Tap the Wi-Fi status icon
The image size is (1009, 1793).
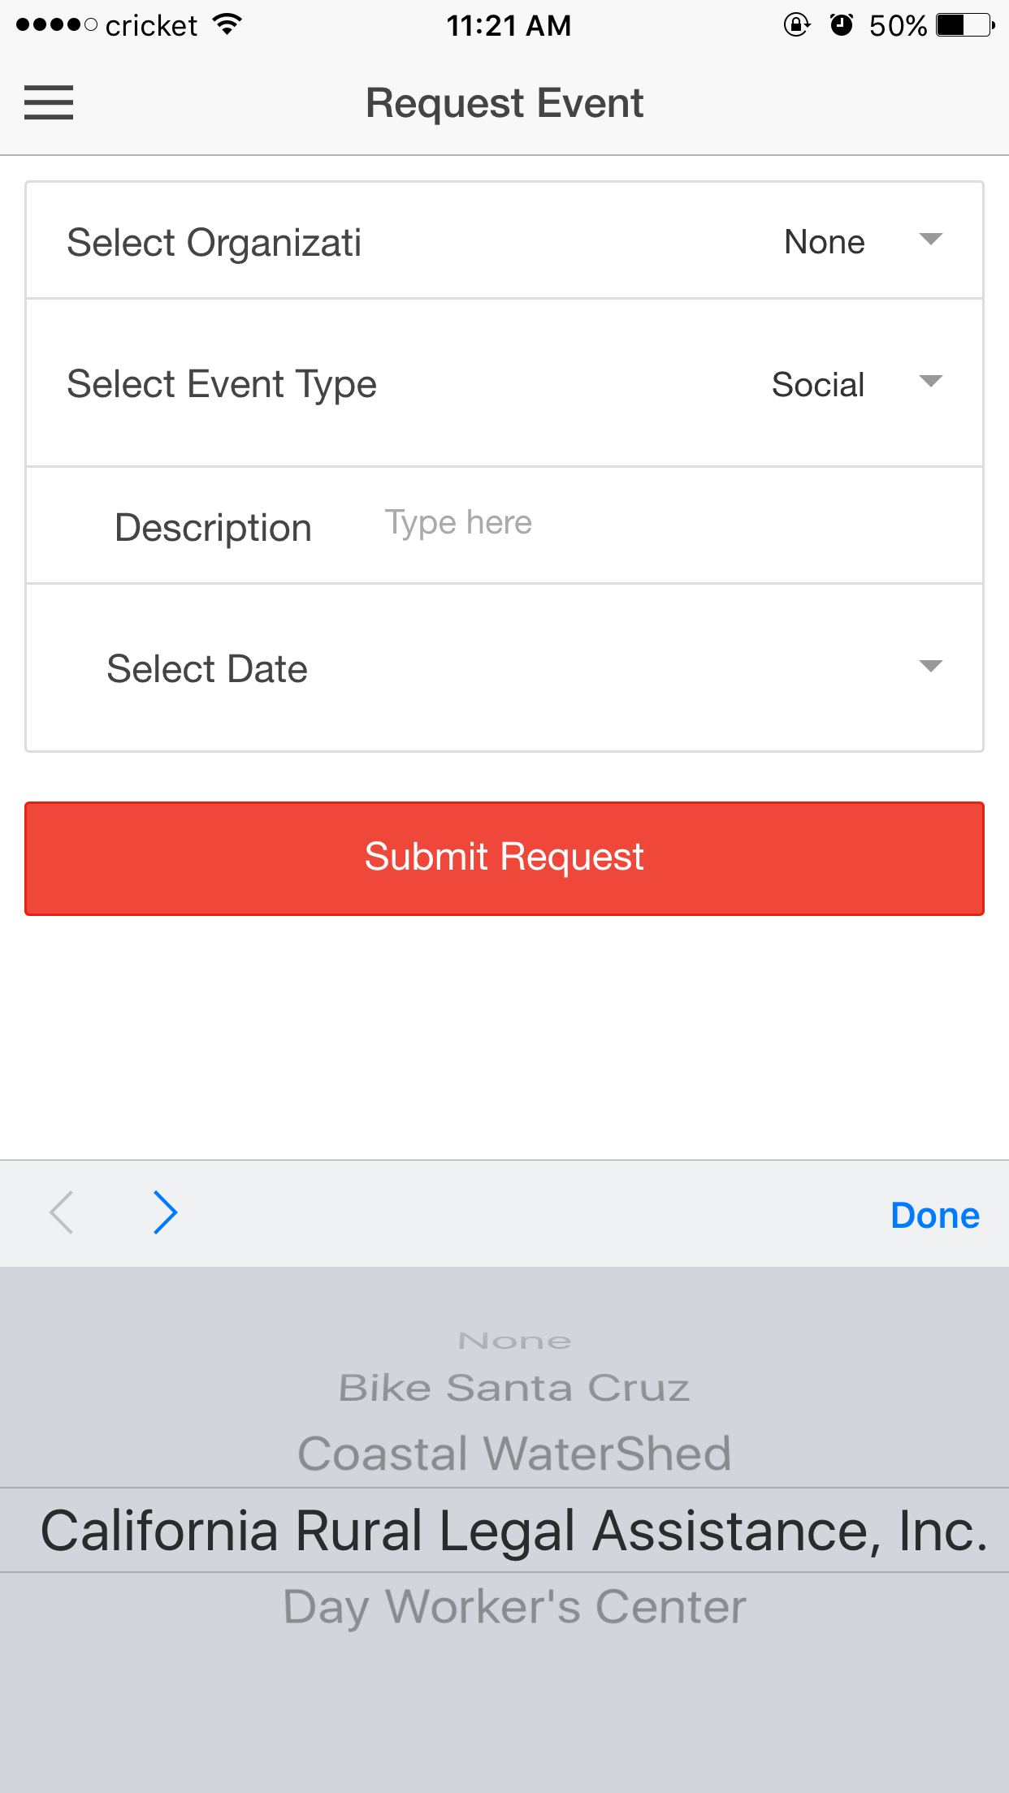point(228,25)
